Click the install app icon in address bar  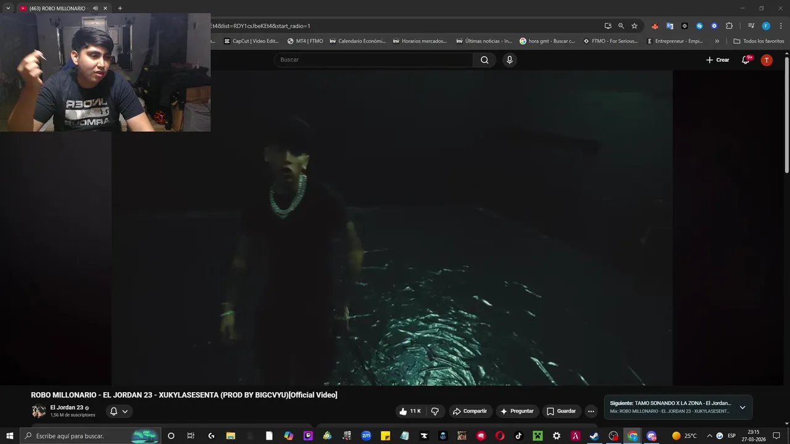[608, 26]
